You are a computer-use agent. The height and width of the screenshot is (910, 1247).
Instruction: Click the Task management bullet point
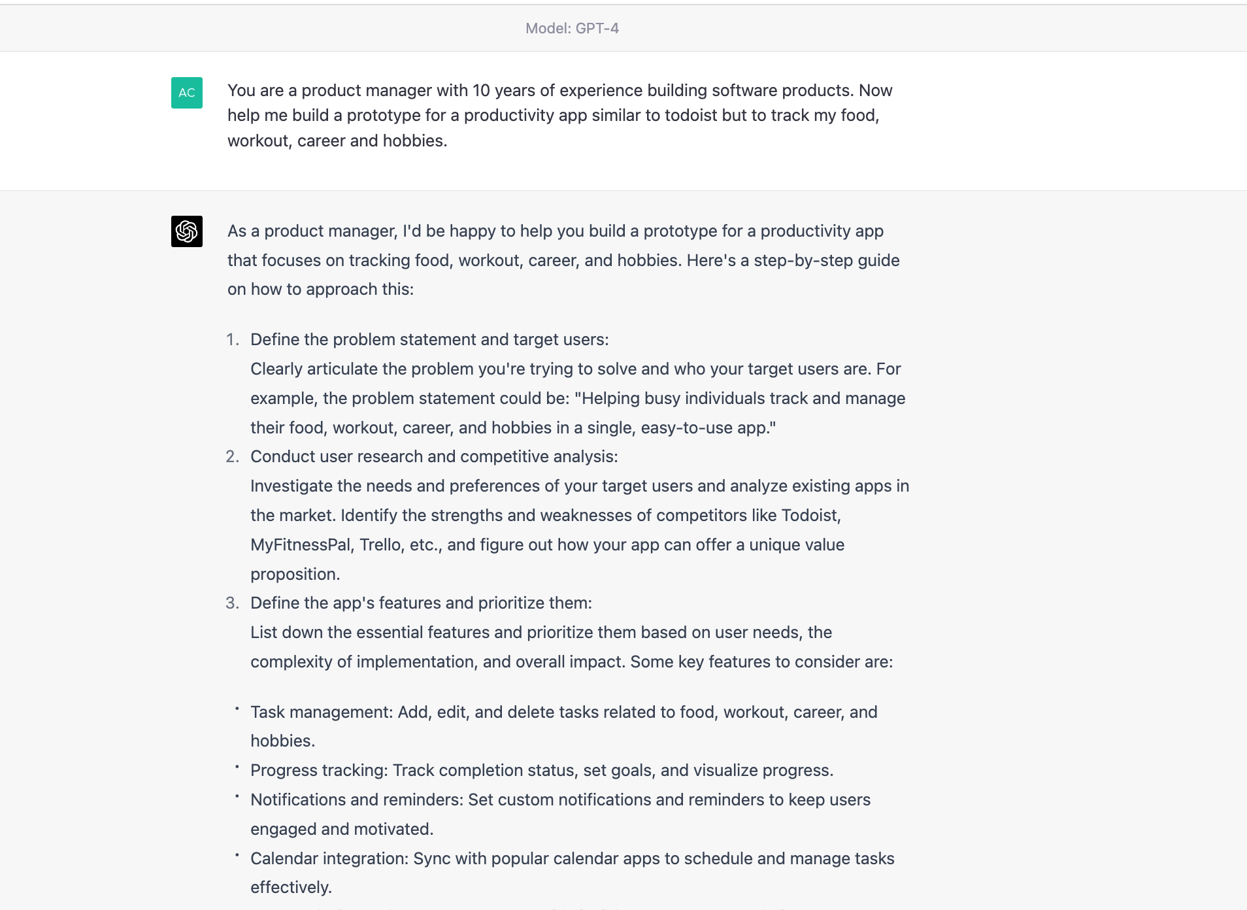click(x=563, y=713)
